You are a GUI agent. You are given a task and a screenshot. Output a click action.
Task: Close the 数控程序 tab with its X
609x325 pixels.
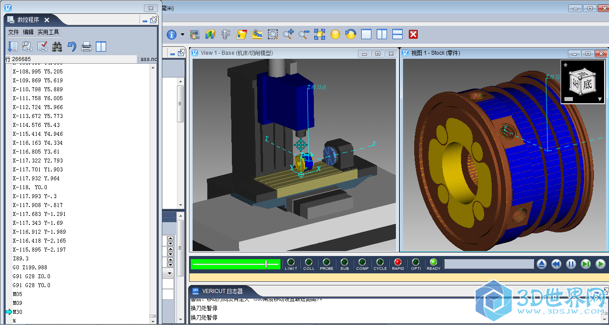(47, 20)
